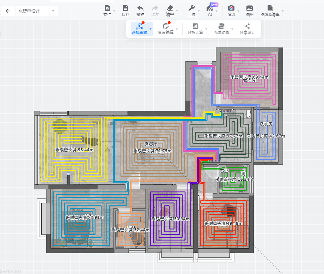The width and height of the screenshot is (324, 274).
Task: Open 图纸&清单 drawings and lists menu
Action: click(x=270, y=11)
